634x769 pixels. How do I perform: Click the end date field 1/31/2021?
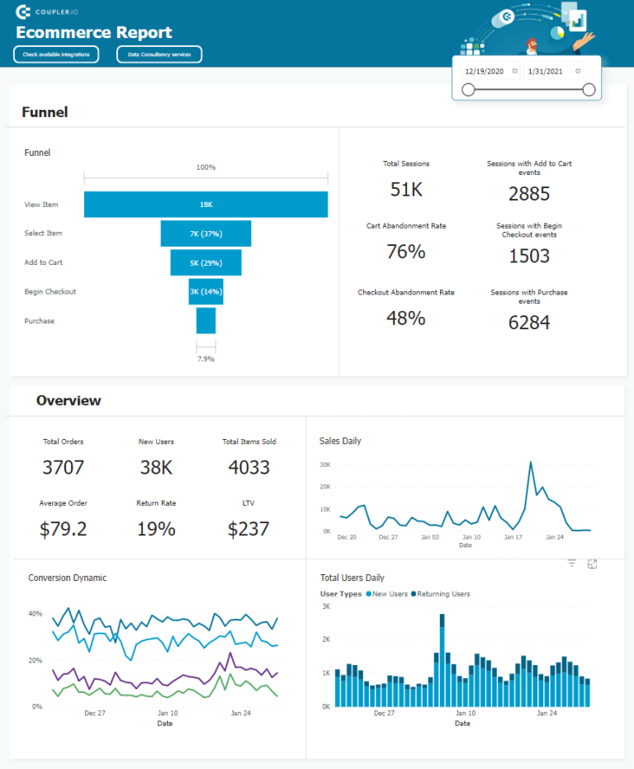tap(545, 71)
